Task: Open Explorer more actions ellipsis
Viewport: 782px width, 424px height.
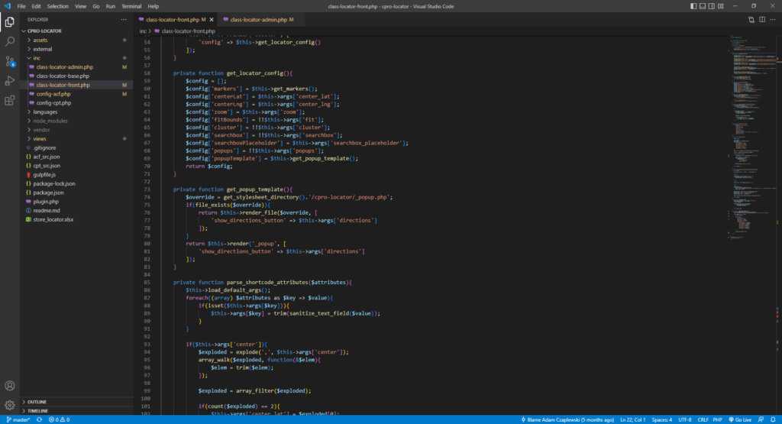Action: point(124,19)
